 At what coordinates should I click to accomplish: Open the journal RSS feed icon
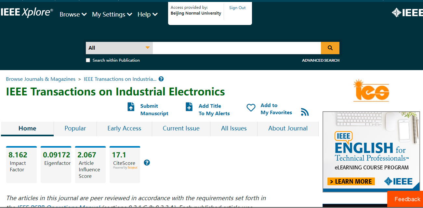coord(305,112)
